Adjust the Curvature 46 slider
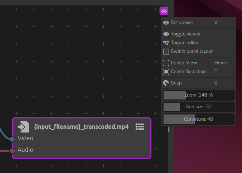This screenshot has height=173, width=242. coord(199,119)
